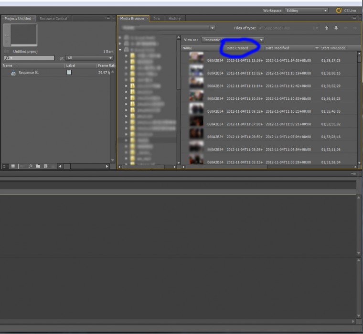Switch Project panel to list view

[x=5, y=166]
